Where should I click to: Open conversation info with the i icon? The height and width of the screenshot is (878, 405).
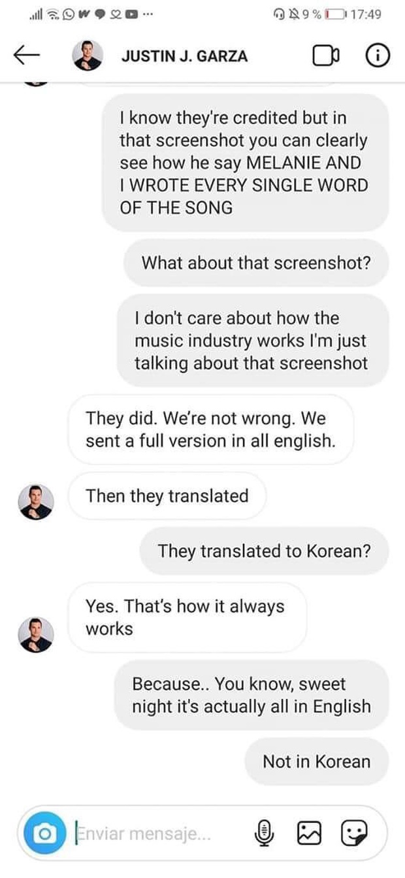(x=377, y=56)
